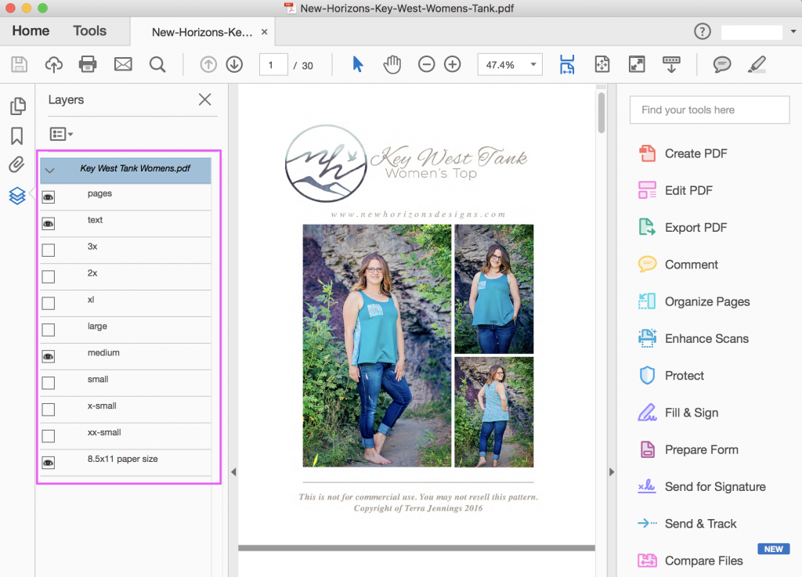
Task: Switch to the Tools tab
Action: coord(89,31)
